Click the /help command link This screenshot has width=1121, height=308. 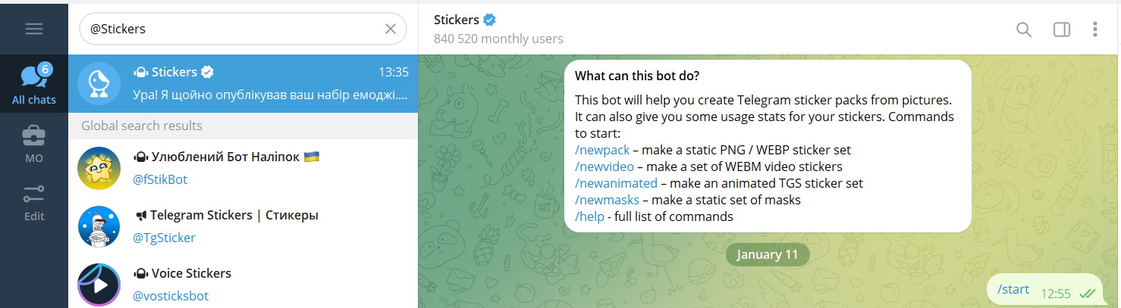click(x=589, y=216)
